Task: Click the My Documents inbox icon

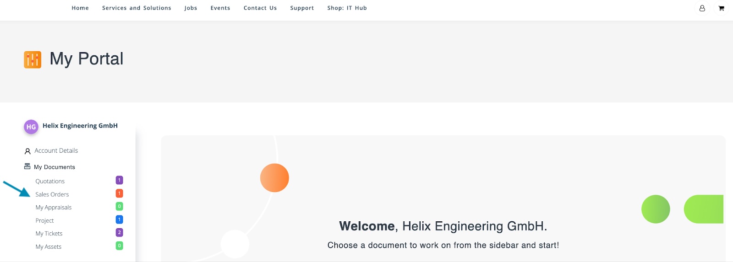Action: pyautogui.click(x=27, y=166)
